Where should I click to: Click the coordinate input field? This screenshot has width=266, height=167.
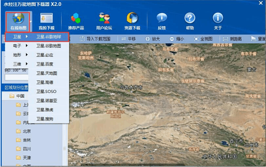[x=16, y=78]
